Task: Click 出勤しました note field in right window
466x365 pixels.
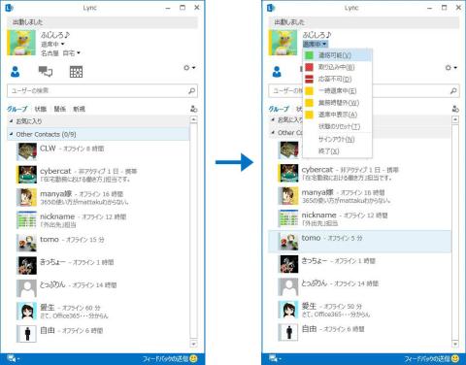Action: [364, 22]
